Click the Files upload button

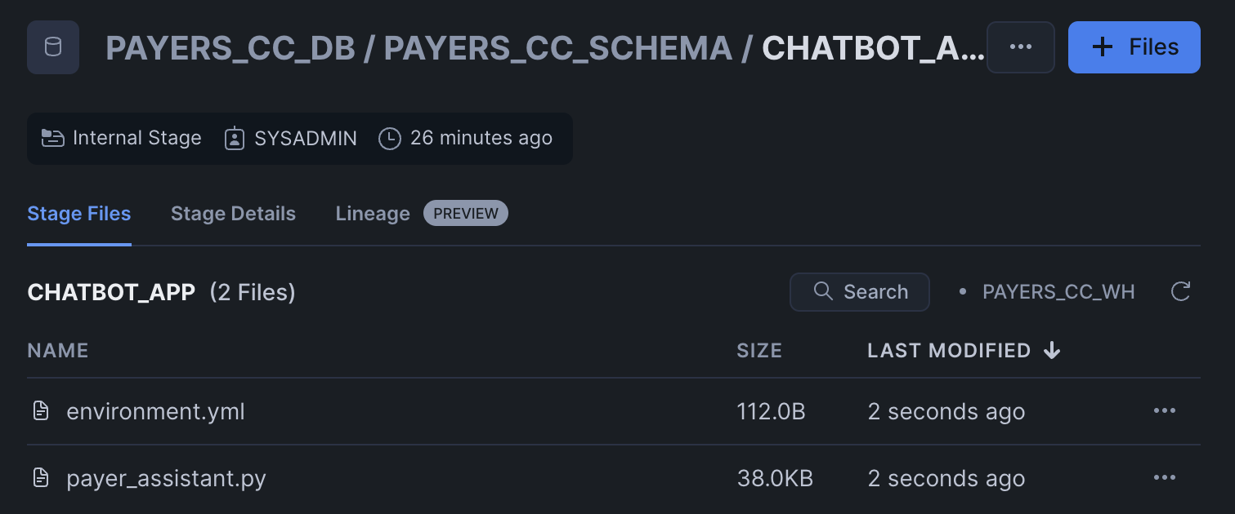[x=1134, y=47]
